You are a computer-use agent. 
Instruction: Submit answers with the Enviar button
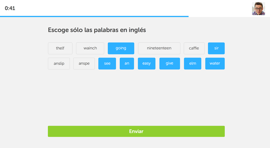point(136,131)
